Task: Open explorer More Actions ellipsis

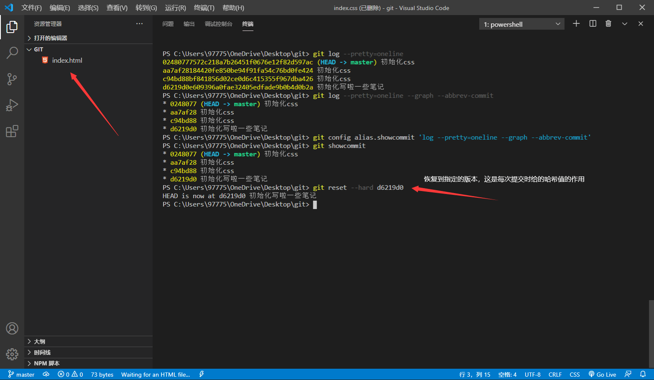Action: click(x=139, y=24)
